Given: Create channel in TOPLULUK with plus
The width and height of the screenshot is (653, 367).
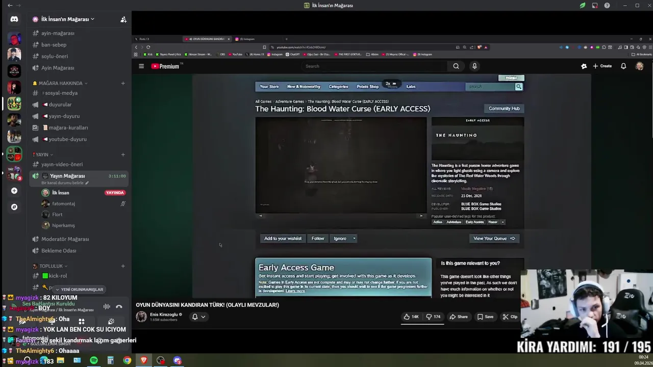Looking at the screenshot, I should coord(123,266).
